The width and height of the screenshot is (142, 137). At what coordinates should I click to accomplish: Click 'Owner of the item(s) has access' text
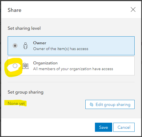pos(61,49)
